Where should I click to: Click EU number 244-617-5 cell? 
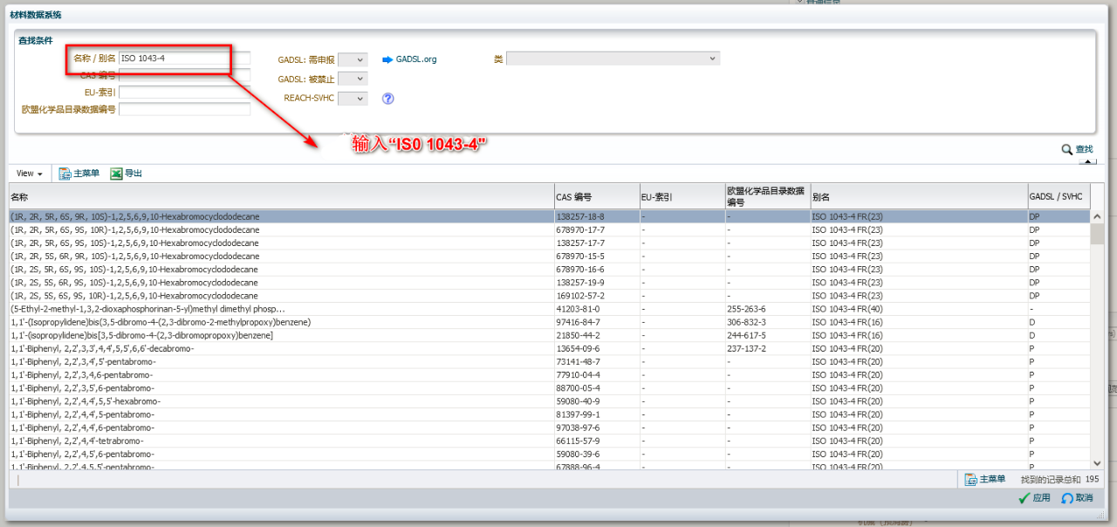tap(767, 335)
